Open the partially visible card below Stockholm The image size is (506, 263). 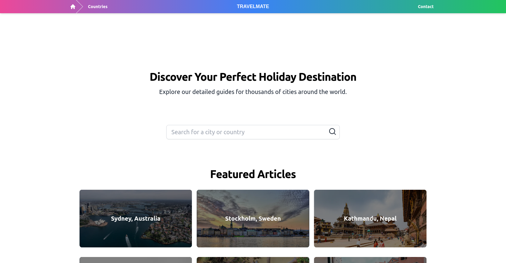click(x=253, y=260)
